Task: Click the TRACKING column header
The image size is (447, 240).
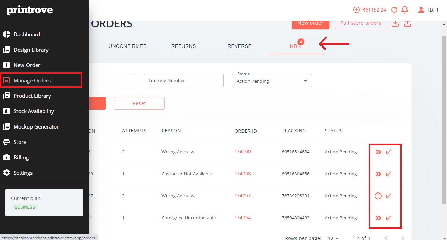Action: pyautogui.click(x=294, y=131)
